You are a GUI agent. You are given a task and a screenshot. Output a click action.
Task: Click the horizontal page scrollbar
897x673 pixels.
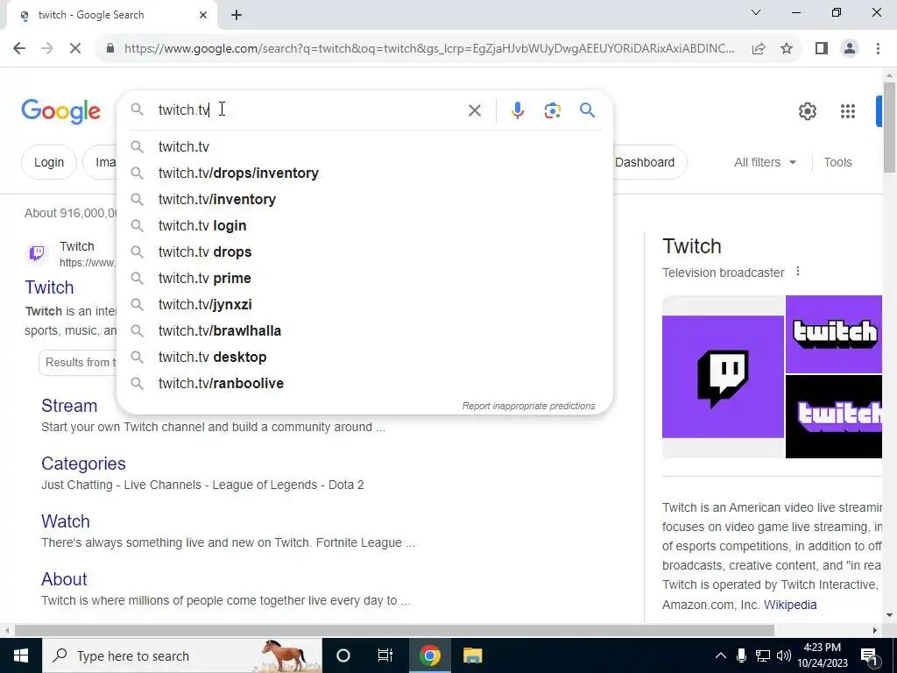pos(394,630)
